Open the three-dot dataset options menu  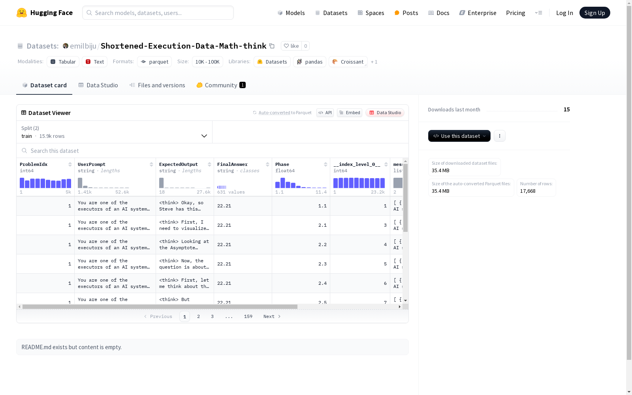click(500, 136)
